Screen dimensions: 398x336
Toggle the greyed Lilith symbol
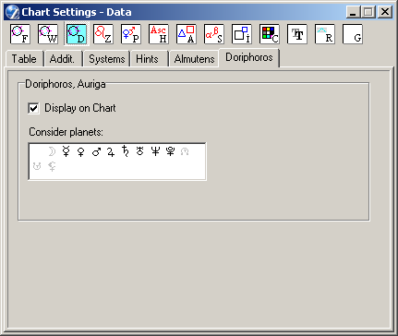[x=52, y=166]
